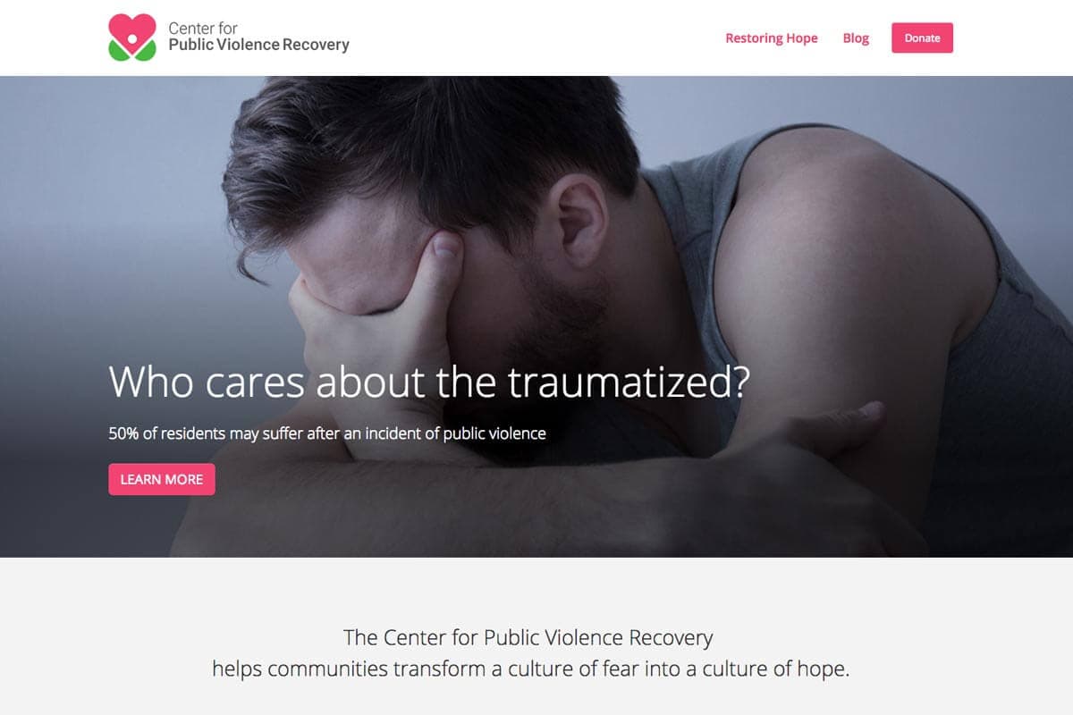Click the green leaves beneath the heart logo
The height and width of the screenshot is (715, 1073).
[x=132, y=52]
